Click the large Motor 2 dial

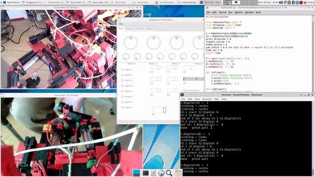(x=154, y=43)
